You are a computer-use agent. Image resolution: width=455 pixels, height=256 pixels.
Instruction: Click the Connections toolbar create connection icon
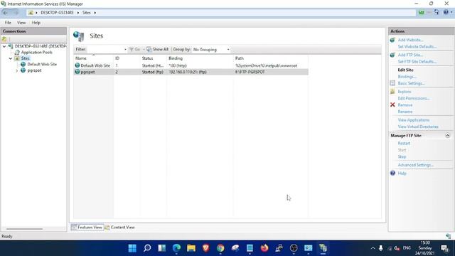[x=4, y=39]
